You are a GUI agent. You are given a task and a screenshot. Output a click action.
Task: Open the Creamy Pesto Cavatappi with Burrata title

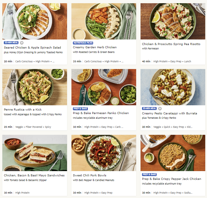pyautogui.click(x=170, y=113)
